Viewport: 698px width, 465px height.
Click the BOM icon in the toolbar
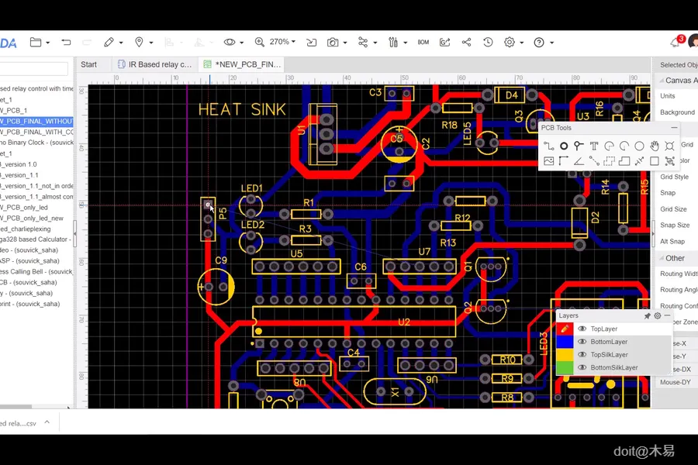tap(423, 42)
